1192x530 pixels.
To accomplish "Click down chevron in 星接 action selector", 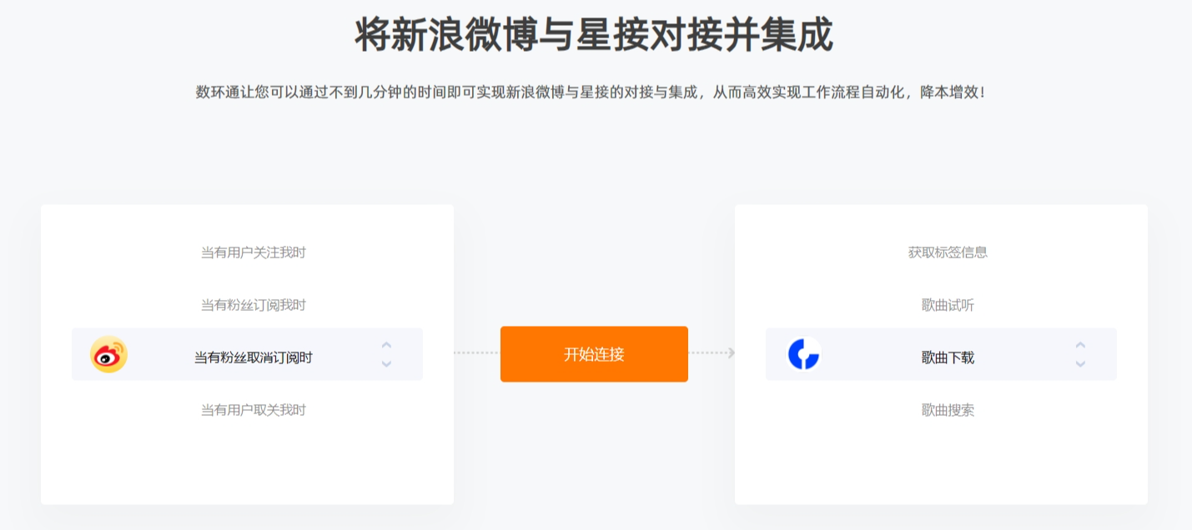I will (1080, 364).
